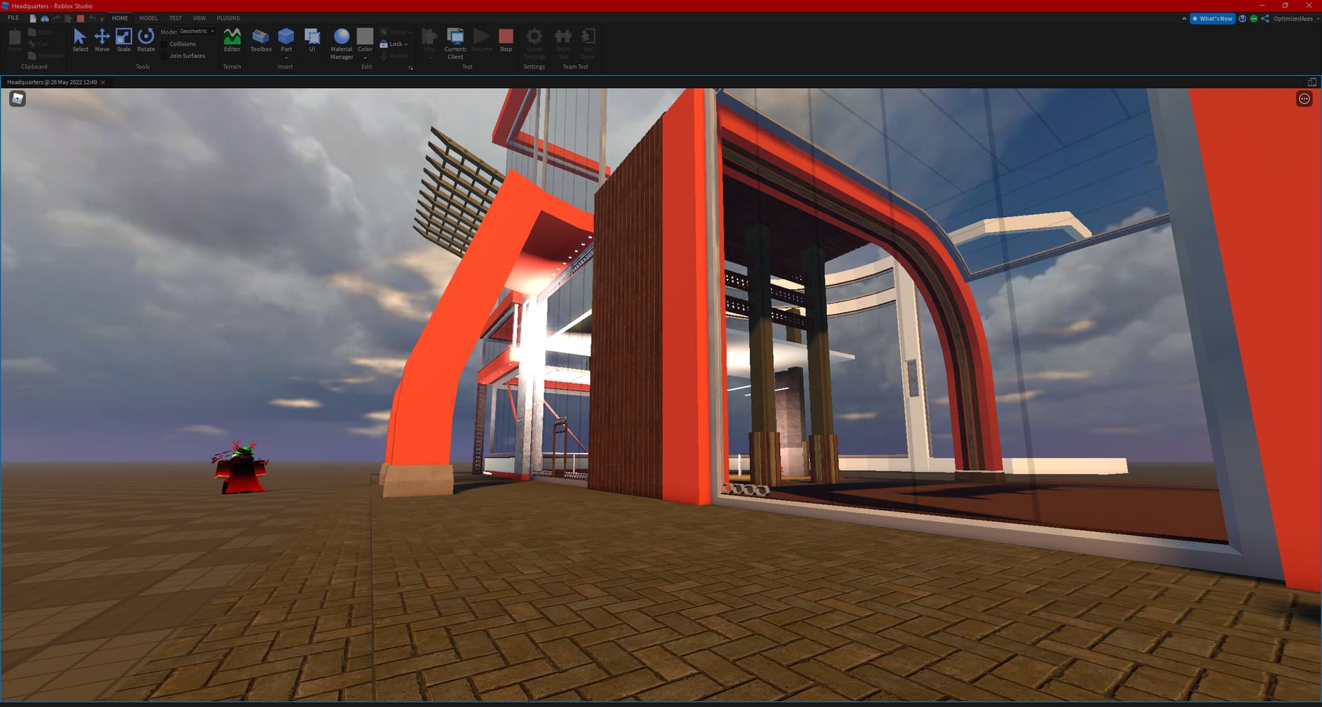Insert a new Part
Viewport: 1322px width, 707px height.
pos(286,38)
